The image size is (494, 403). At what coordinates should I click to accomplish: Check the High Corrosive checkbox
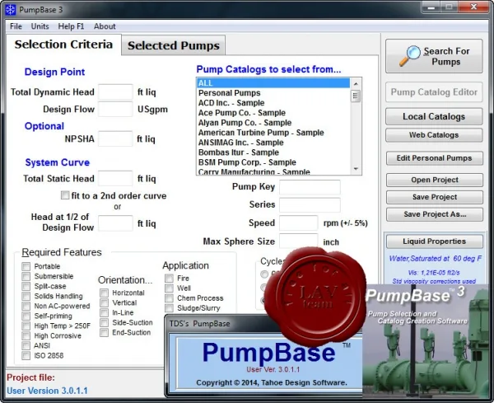pyautogui.click(x=26, y=336)
